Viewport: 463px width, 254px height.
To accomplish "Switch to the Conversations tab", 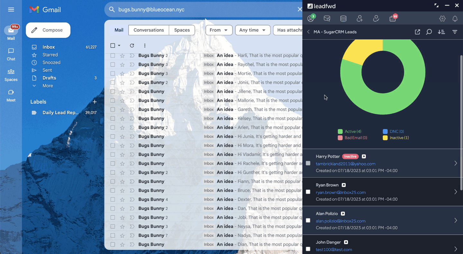I will click(x=149, y=30).
